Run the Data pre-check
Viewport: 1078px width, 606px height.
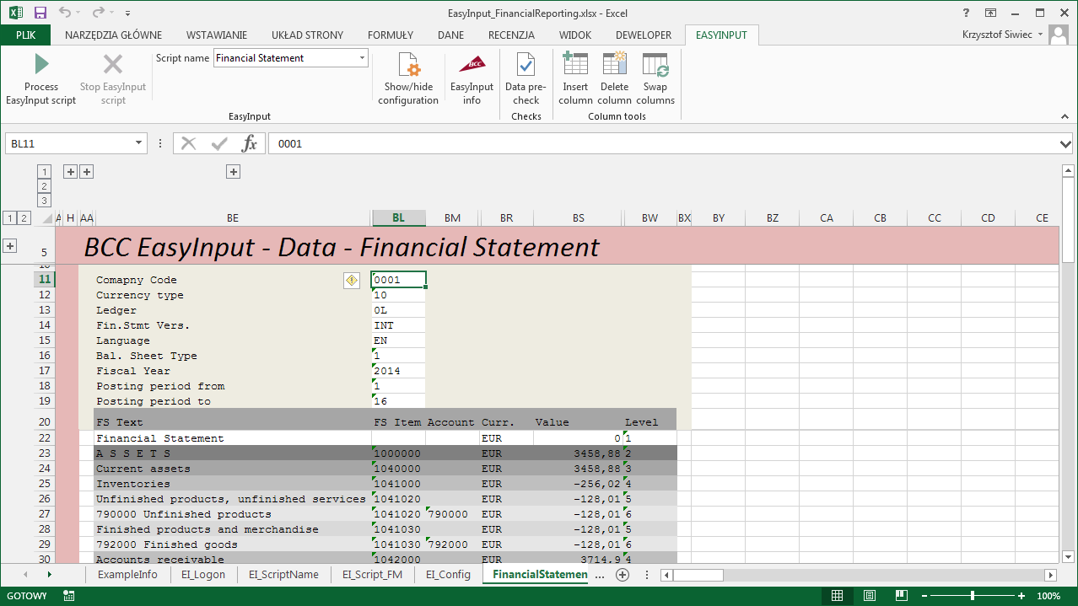point(526,78)
